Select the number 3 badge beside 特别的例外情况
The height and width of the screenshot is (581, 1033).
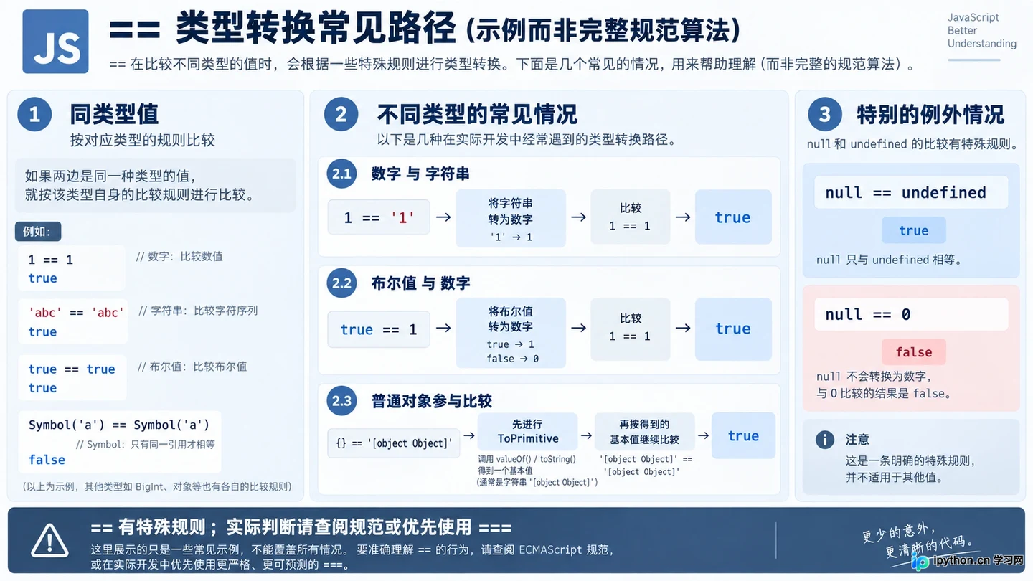tap(824, 115)
